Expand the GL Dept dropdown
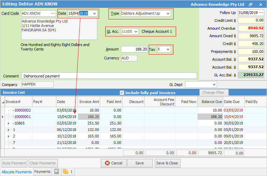This screenshot has width=267, height=176. click(x=214, y=84)
